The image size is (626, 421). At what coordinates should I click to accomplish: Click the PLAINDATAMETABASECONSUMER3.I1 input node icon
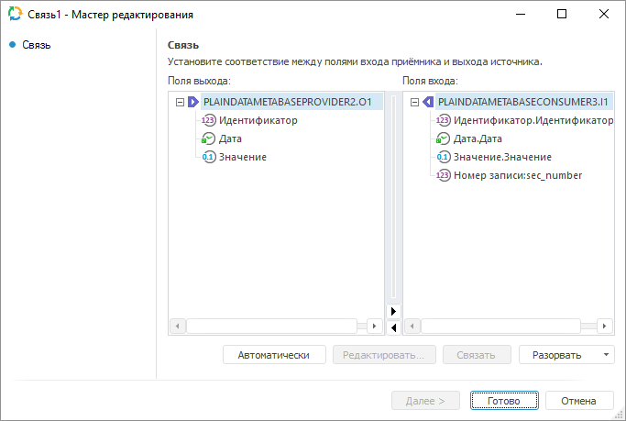[428, 103]
